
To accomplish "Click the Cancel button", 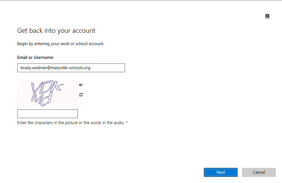I will (x=259, y=172).
